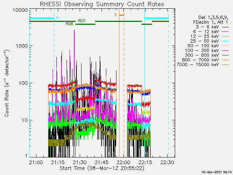233x175 pixels.
Task: Click the black line swatch for 3 - 6 keV
Action: point(225,27)
